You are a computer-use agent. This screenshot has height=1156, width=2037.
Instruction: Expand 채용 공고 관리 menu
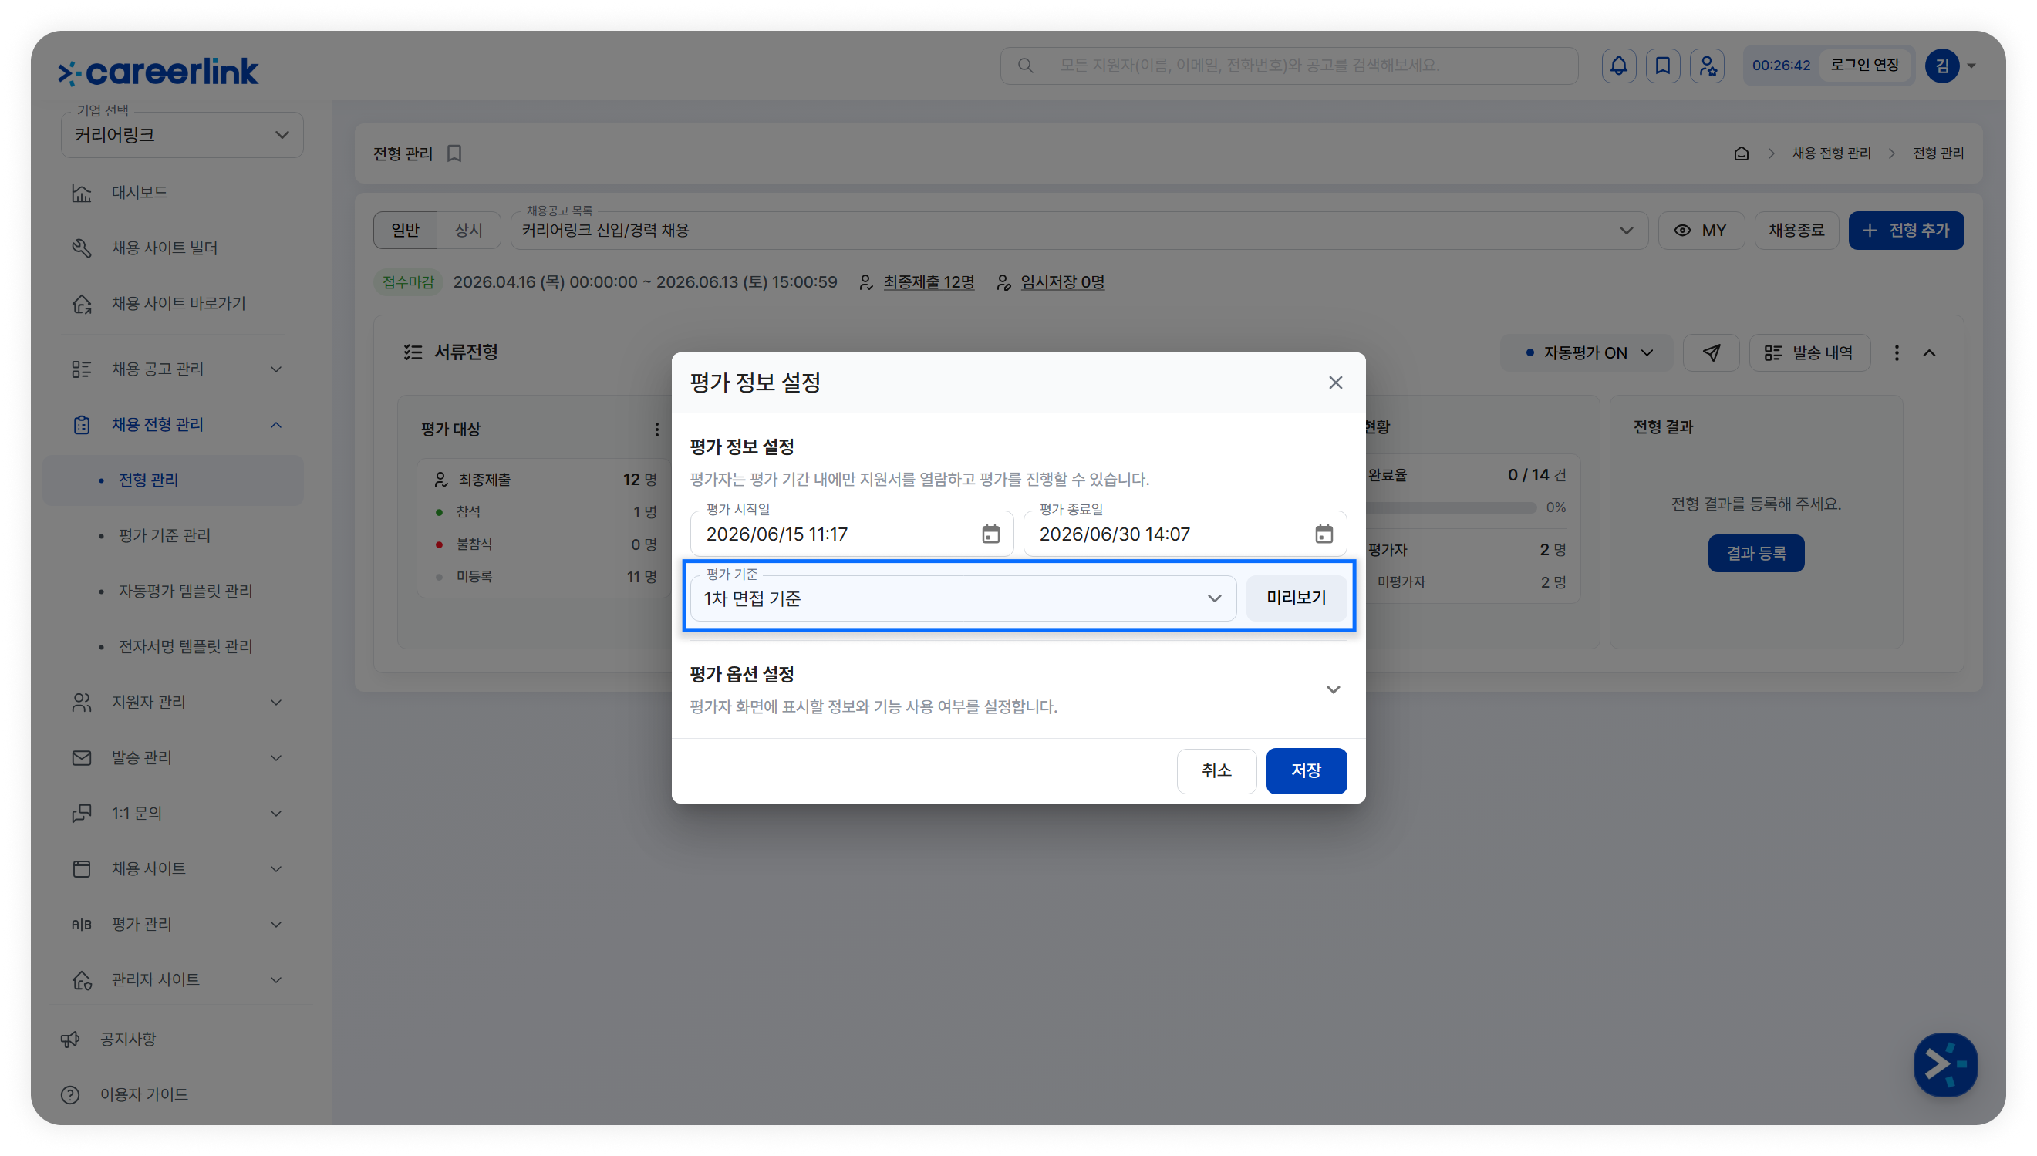pos(276,369)
